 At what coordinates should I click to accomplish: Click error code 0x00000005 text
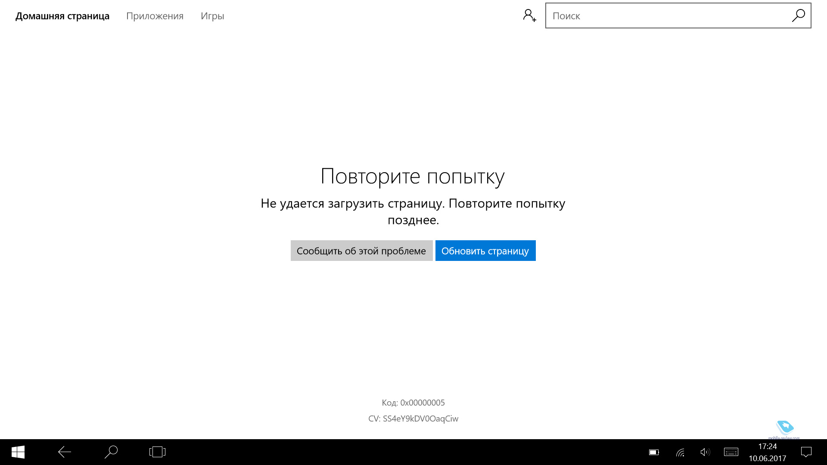[413, 403]
